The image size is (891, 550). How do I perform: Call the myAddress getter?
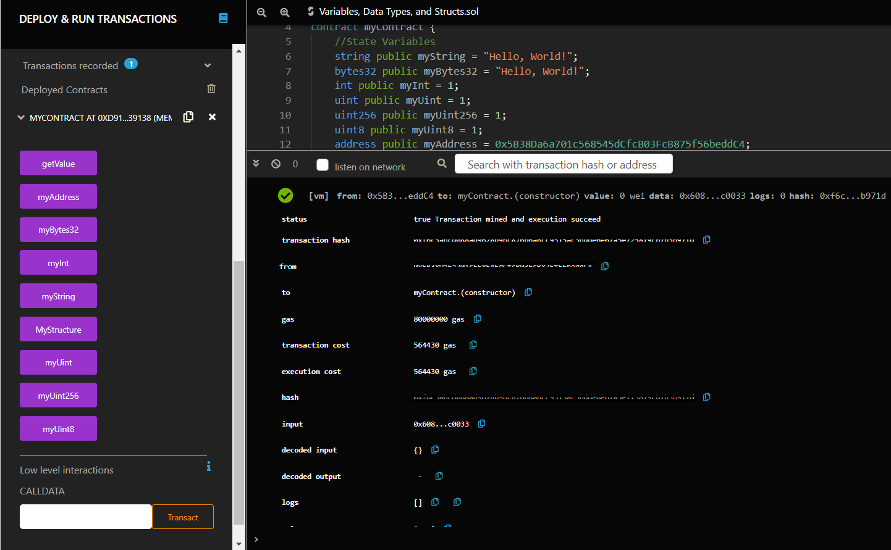(x=58, y=197)
